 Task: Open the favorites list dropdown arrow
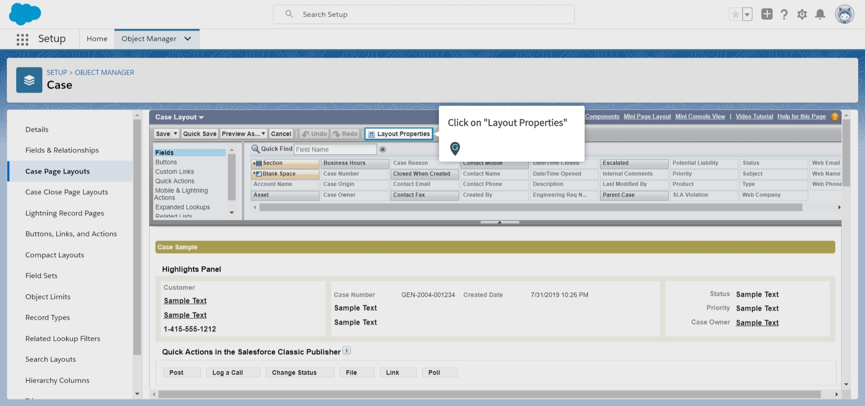click(x=747, y=14)
